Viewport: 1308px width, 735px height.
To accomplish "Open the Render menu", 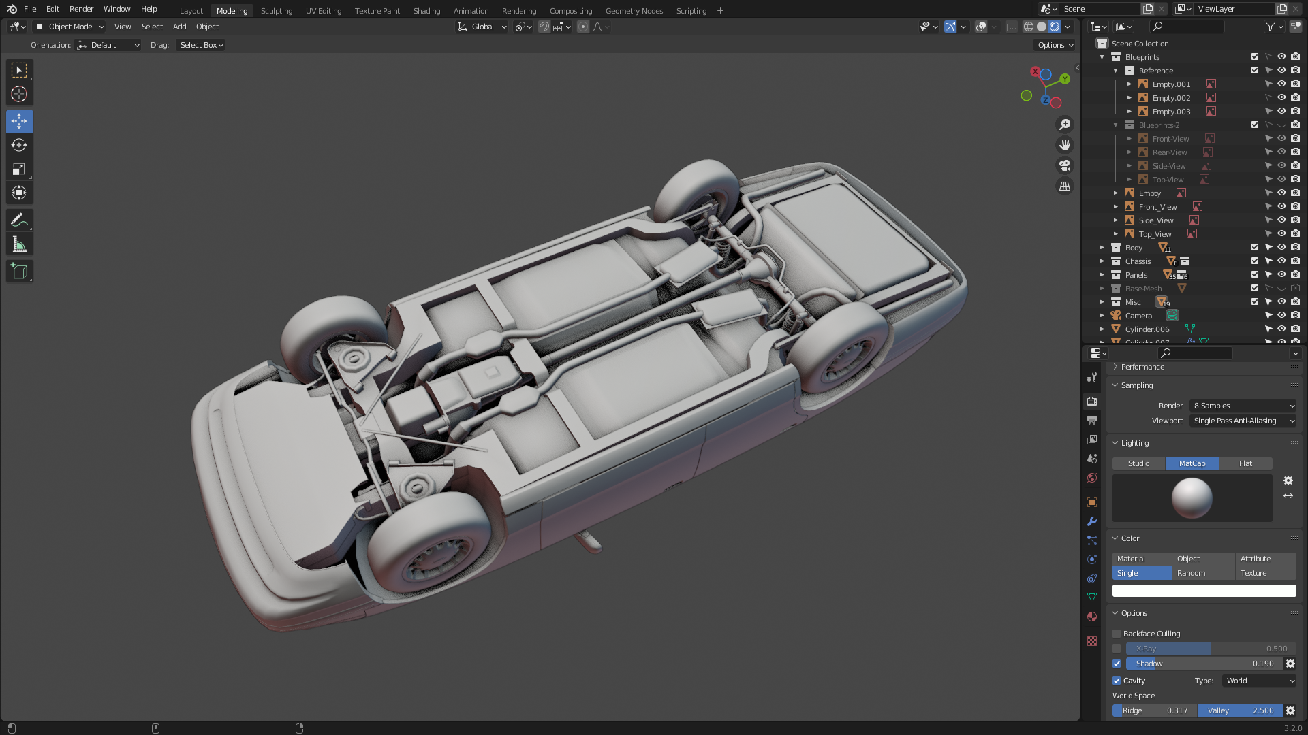I will pos(81,9).
